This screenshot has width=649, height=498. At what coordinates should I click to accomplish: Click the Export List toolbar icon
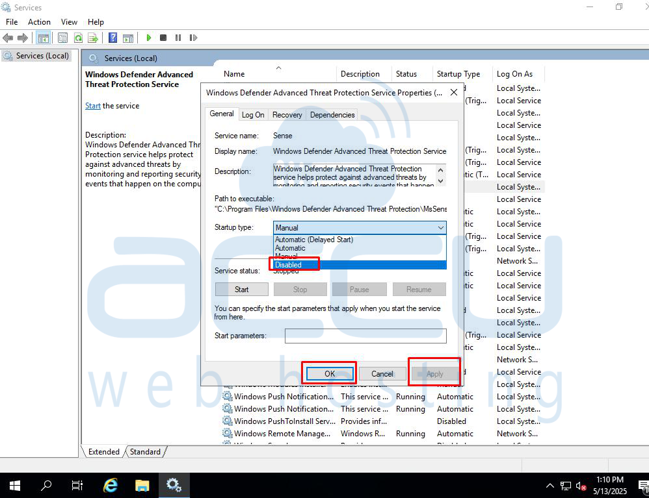pyautogui.click(x=93, y=38)
